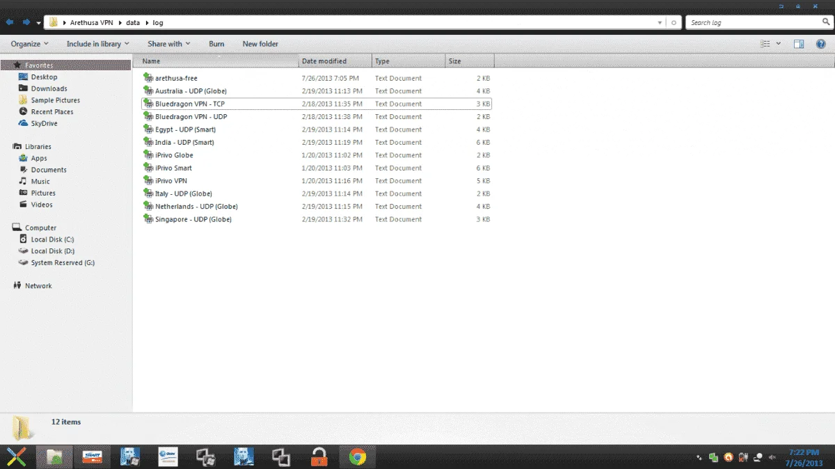Select the iPrivo Globe file

click(174, 155)
